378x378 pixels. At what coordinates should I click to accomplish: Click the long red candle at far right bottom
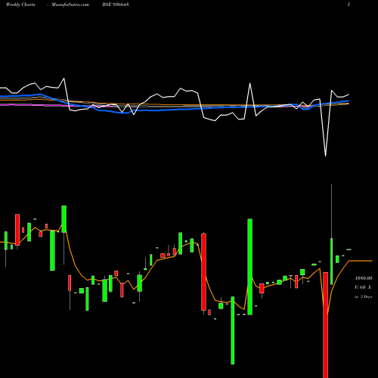click(x=326, y=325)
